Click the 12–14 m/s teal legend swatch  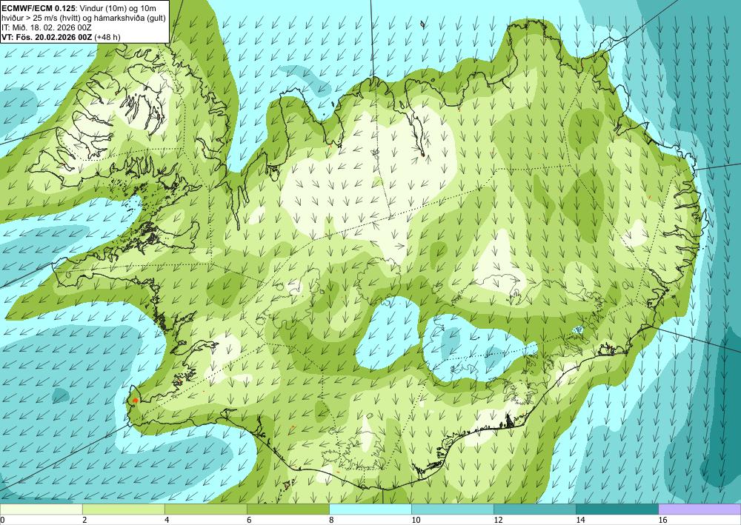click(535, 509)
